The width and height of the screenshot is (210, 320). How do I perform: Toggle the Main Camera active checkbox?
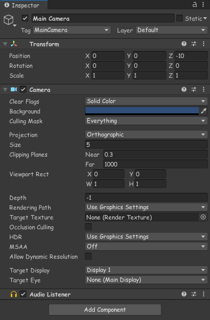pos(25,18)
